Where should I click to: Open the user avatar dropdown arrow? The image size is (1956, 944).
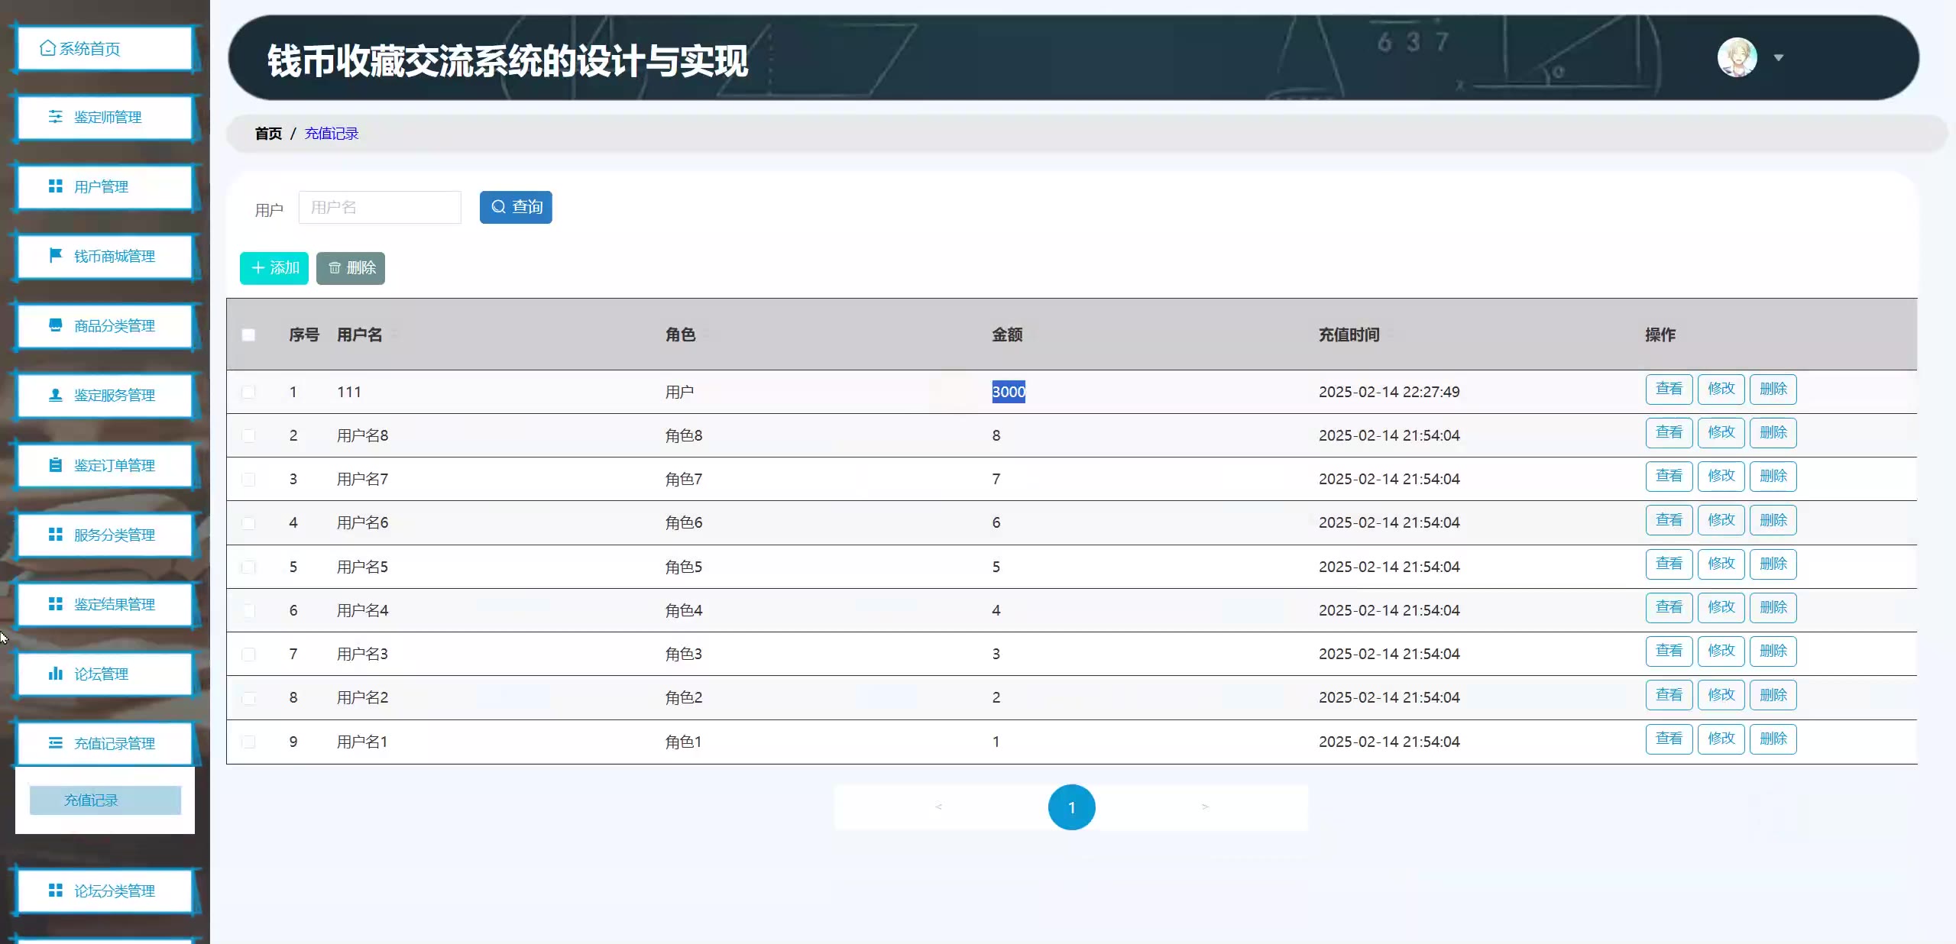1779,58
